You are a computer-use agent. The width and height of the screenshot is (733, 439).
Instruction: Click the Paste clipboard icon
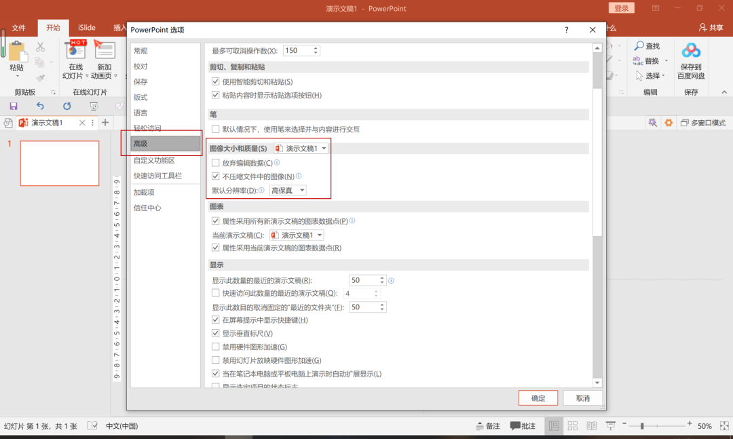pos(17,51)
